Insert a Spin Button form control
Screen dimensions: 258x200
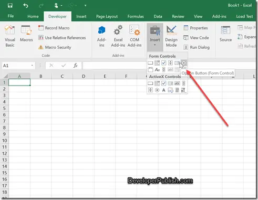pyautogui.click(x=170, y=63)
